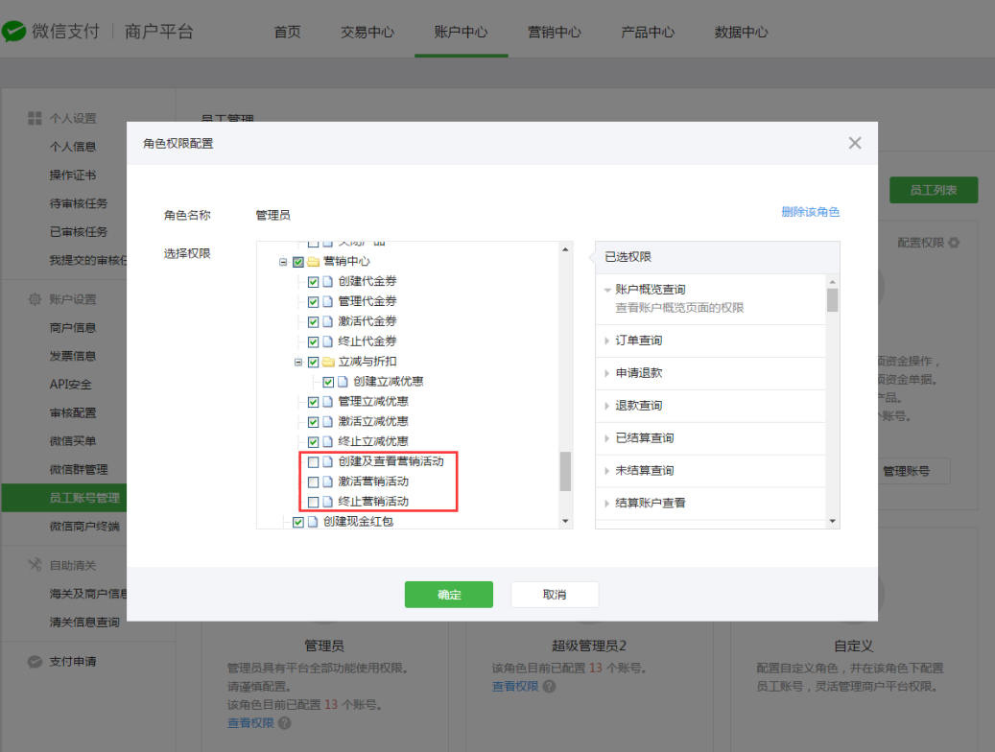Expand the 订单查询 selected permission
995x752 pixels.
tap(607, 341)
